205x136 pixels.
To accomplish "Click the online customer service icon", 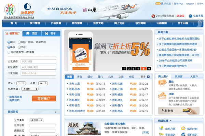I will 190,16.
